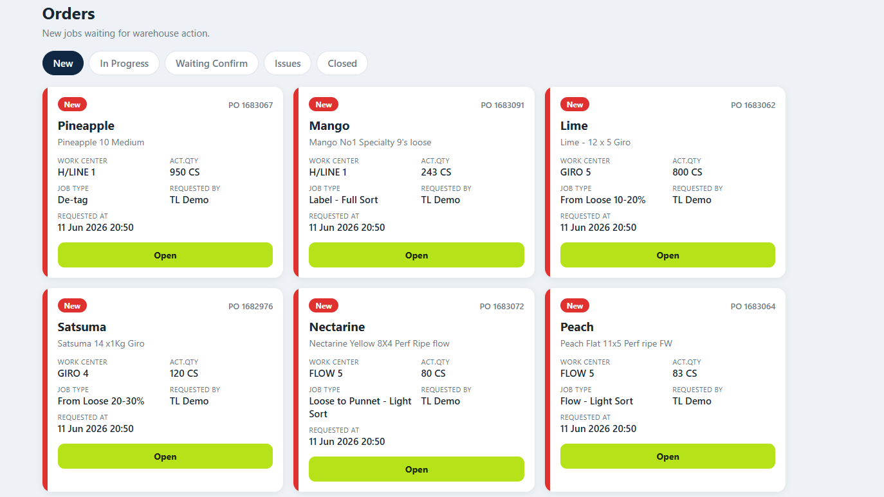Viewport: 884px width, 497px height.
Task: Click the GIRO 5 work center value
Action: pyautogui.click(x=576, y=172)
